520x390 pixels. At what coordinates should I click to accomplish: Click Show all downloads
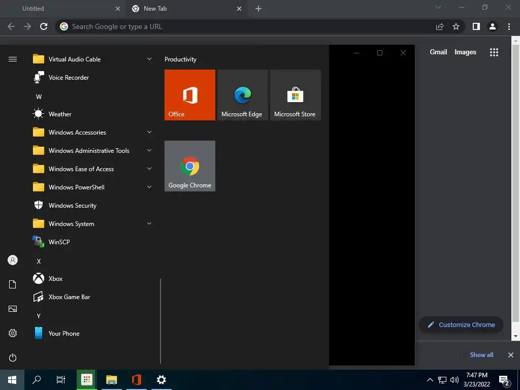click(x=481, y=355)
